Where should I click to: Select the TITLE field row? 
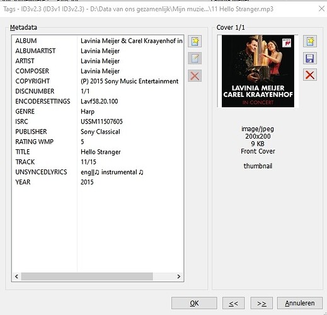click(98, 152)
